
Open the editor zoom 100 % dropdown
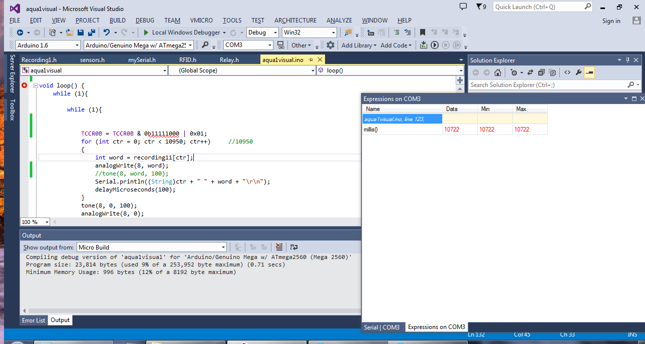click(35, 221)
